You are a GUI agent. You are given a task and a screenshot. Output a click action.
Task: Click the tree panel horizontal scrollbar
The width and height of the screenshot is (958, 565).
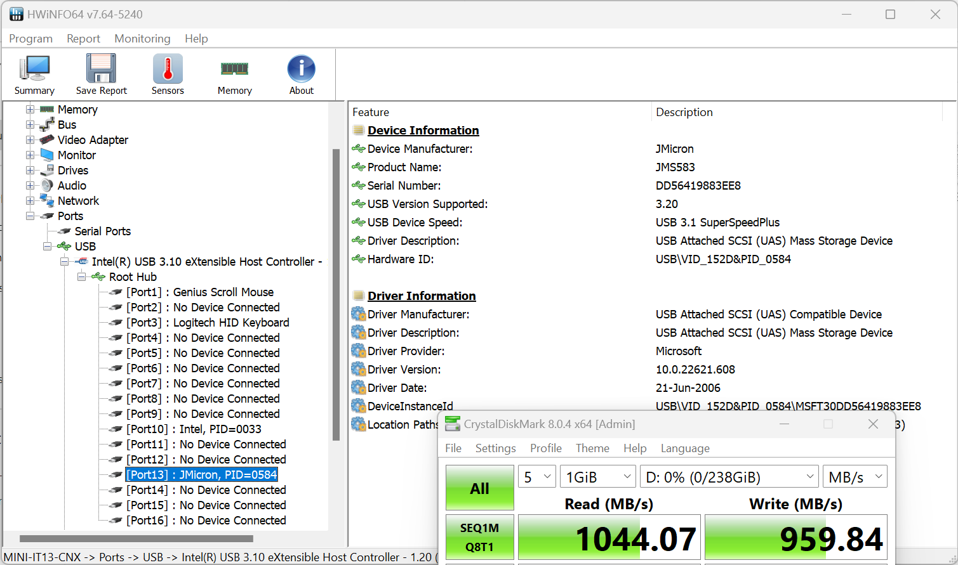click(x=136, y=539)
